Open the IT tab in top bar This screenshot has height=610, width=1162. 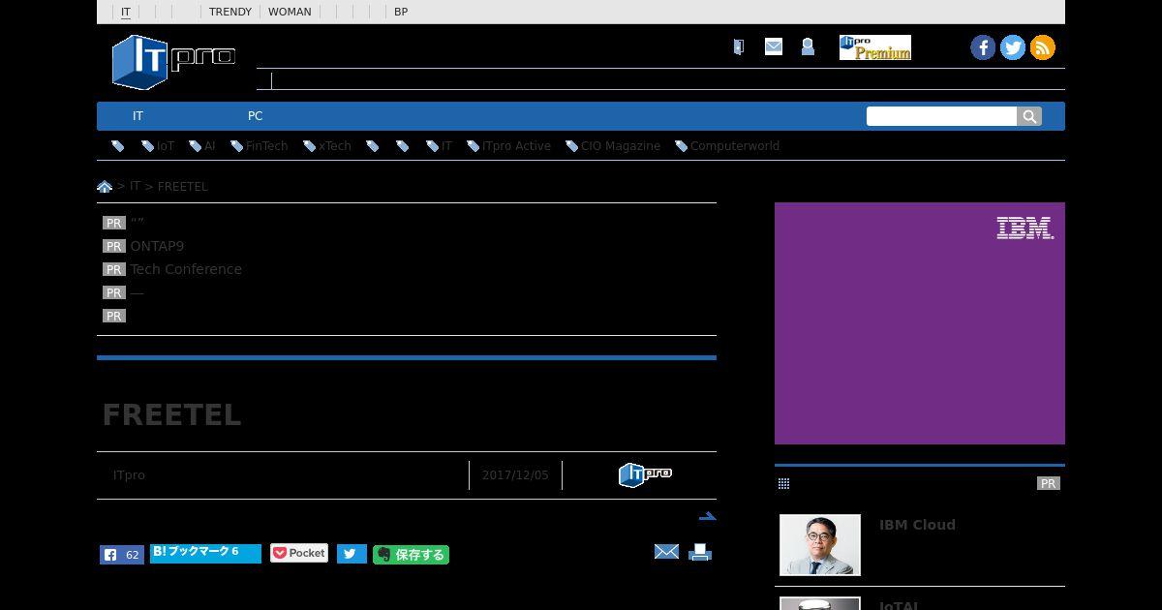(x=126, y=12)
